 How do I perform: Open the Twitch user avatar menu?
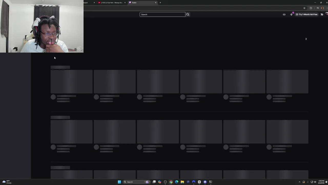(x=327, y=14)
